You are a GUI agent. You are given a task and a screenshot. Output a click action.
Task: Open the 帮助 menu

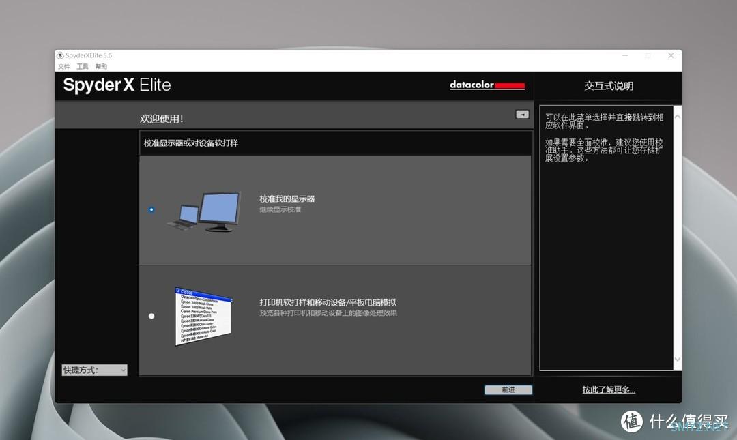click(x=101, y=66)
